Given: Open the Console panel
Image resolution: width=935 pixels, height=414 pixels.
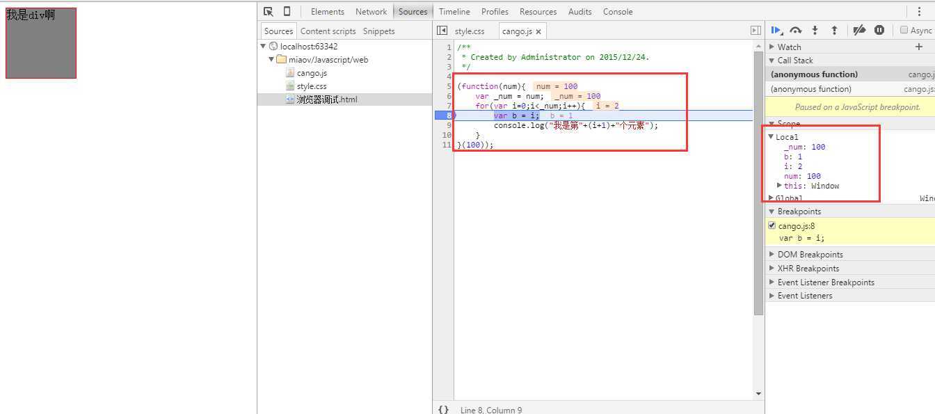Looking at the screenshot, I should coord(618,12).
